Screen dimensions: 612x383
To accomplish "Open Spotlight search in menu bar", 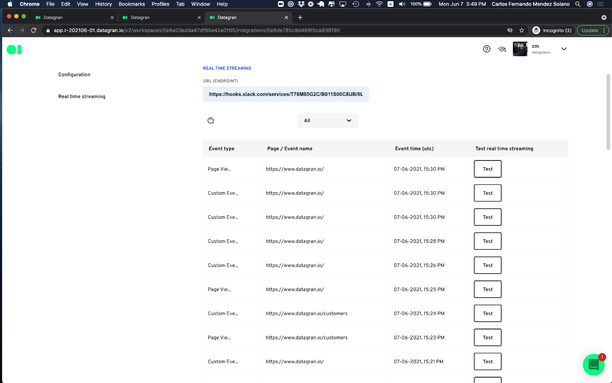I will point(578,4).
